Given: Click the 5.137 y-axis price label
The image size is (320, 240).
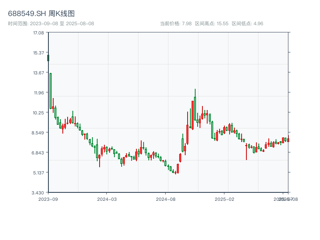Looking at the screenshot, I should click(38, 172).
